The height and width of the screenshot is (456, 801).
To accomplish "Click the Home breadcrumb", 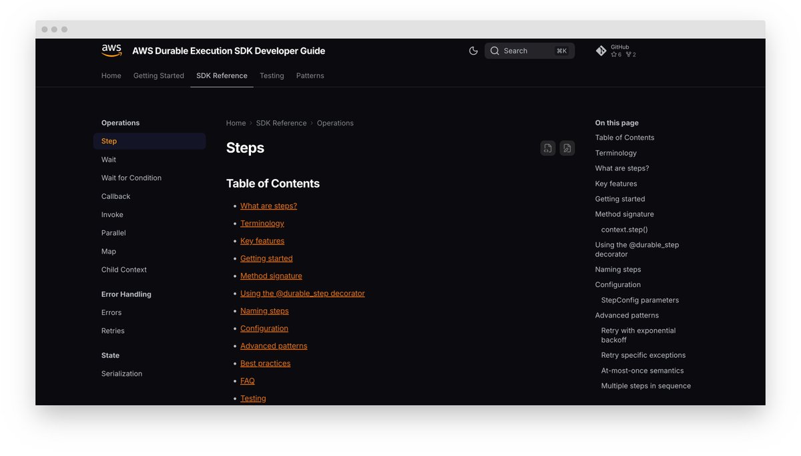I will coord(236,123).
